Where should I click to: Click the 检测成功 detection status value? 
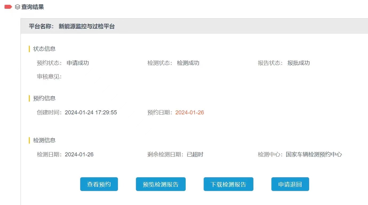188,63
